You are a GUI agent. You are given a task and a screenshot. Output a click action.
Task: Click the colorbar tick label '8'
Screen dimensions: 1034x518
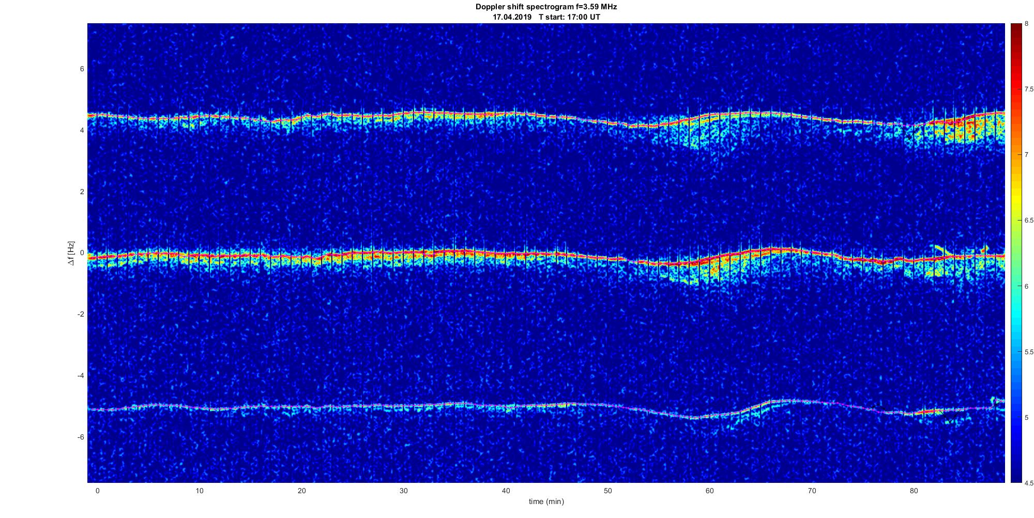click(x=1026, y=24)
